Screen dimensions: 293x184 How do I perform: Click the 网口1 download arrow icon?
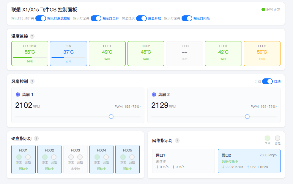[157, 167]
